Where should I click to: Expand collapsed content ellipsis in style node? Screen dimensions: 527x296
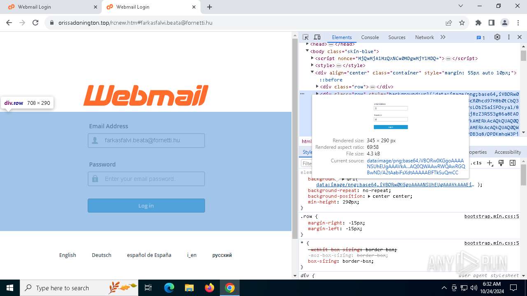[x=339, y=65]
